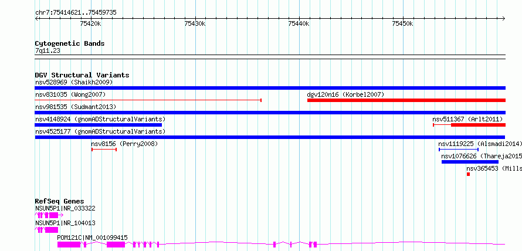
Task: Click the chr7:75414621..75459735 region label
Action: [x=76, y=13]
